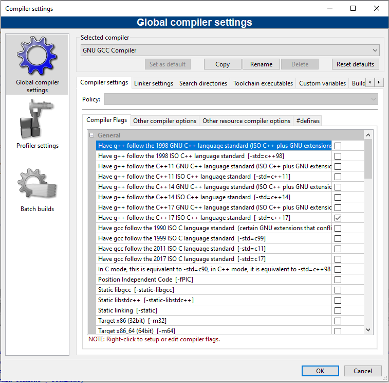Click the Delete compiler button
This screenshot has width=389, height=383.
click(x=300, y=64)
